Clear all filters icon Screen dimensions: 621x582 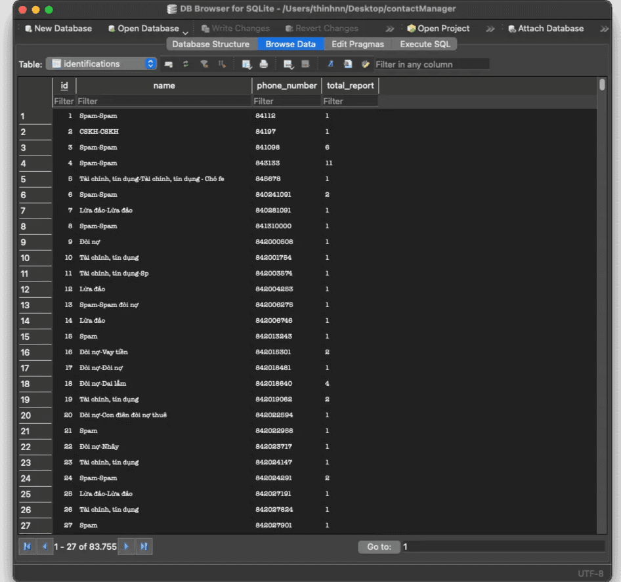(204, 64)
